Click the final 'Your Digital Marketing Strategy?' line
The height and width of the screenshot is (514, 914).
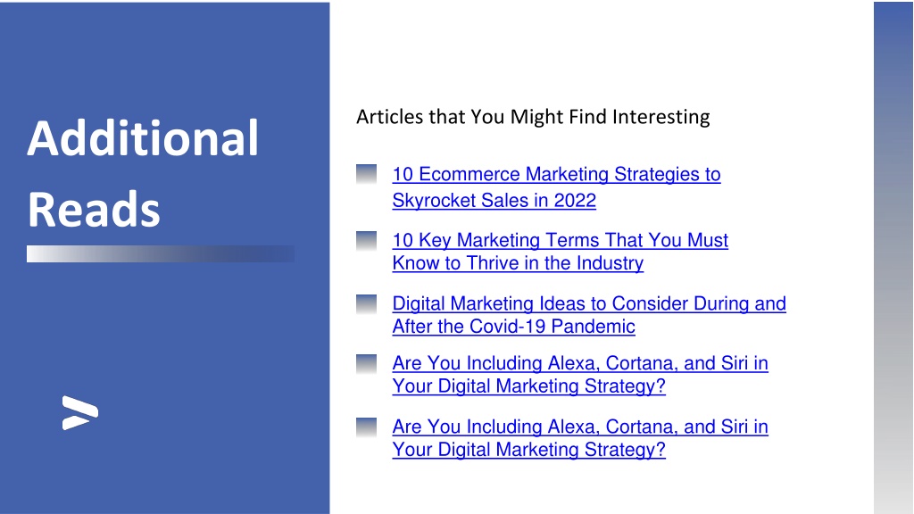[528, 450]
